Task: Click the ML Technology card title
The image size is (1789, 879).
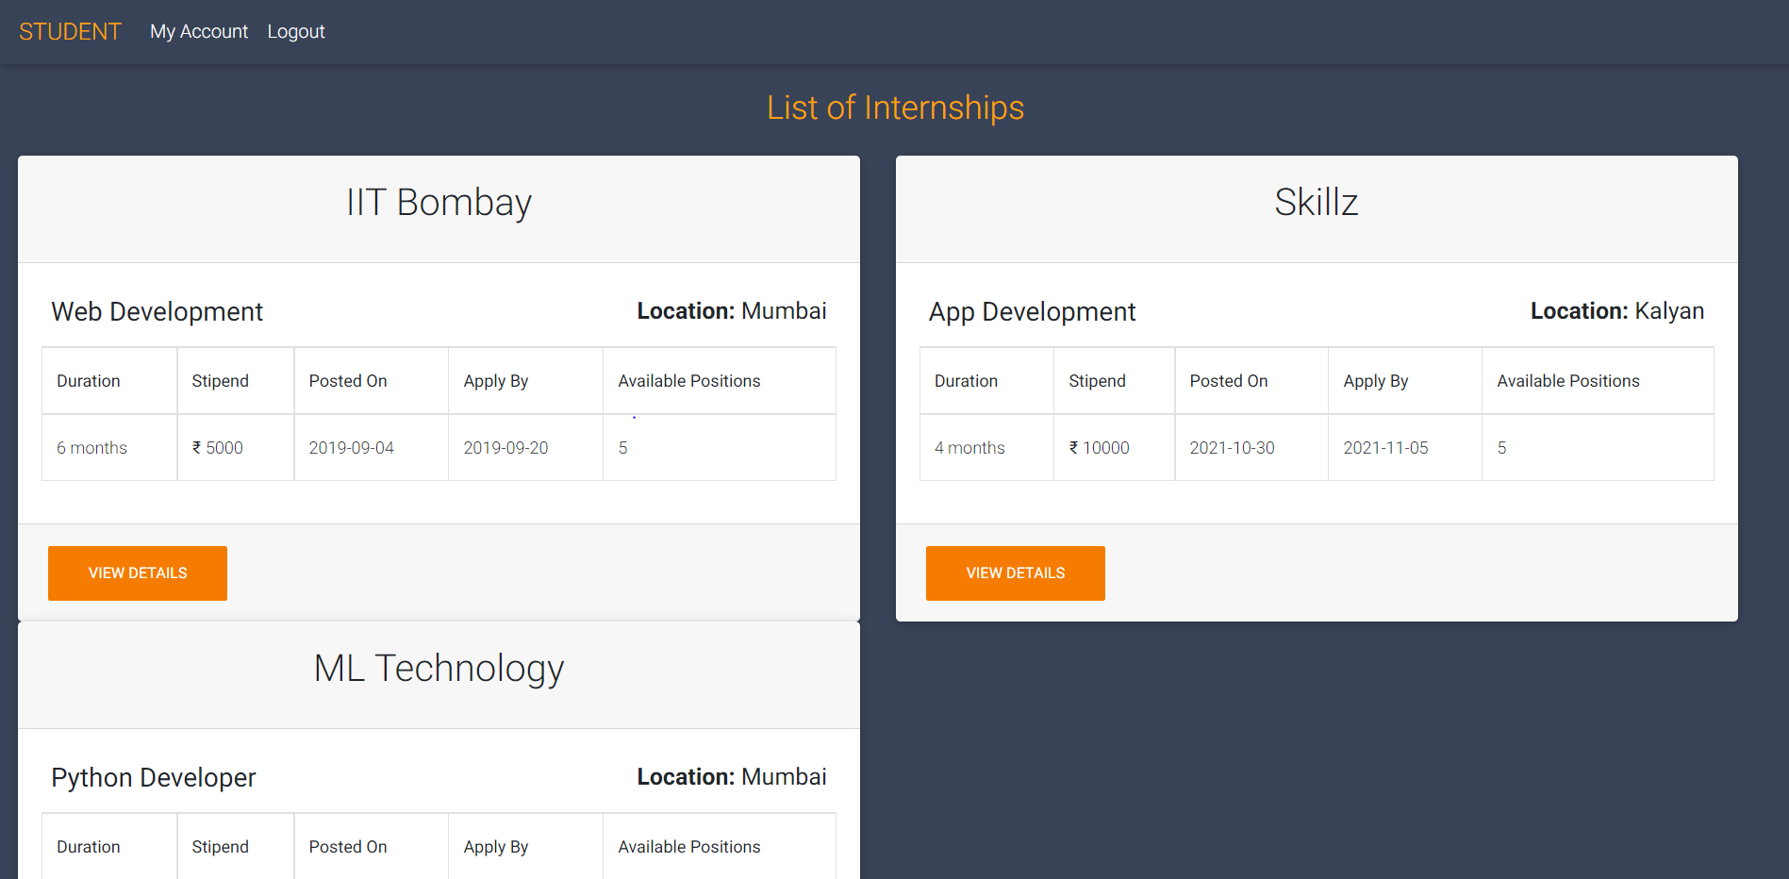Action: coord(439,669)
